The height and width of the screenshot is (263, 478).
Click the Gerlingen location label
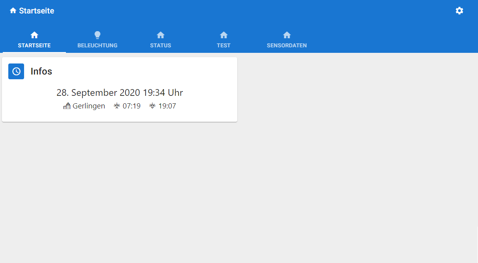click(x=89, y=106)
